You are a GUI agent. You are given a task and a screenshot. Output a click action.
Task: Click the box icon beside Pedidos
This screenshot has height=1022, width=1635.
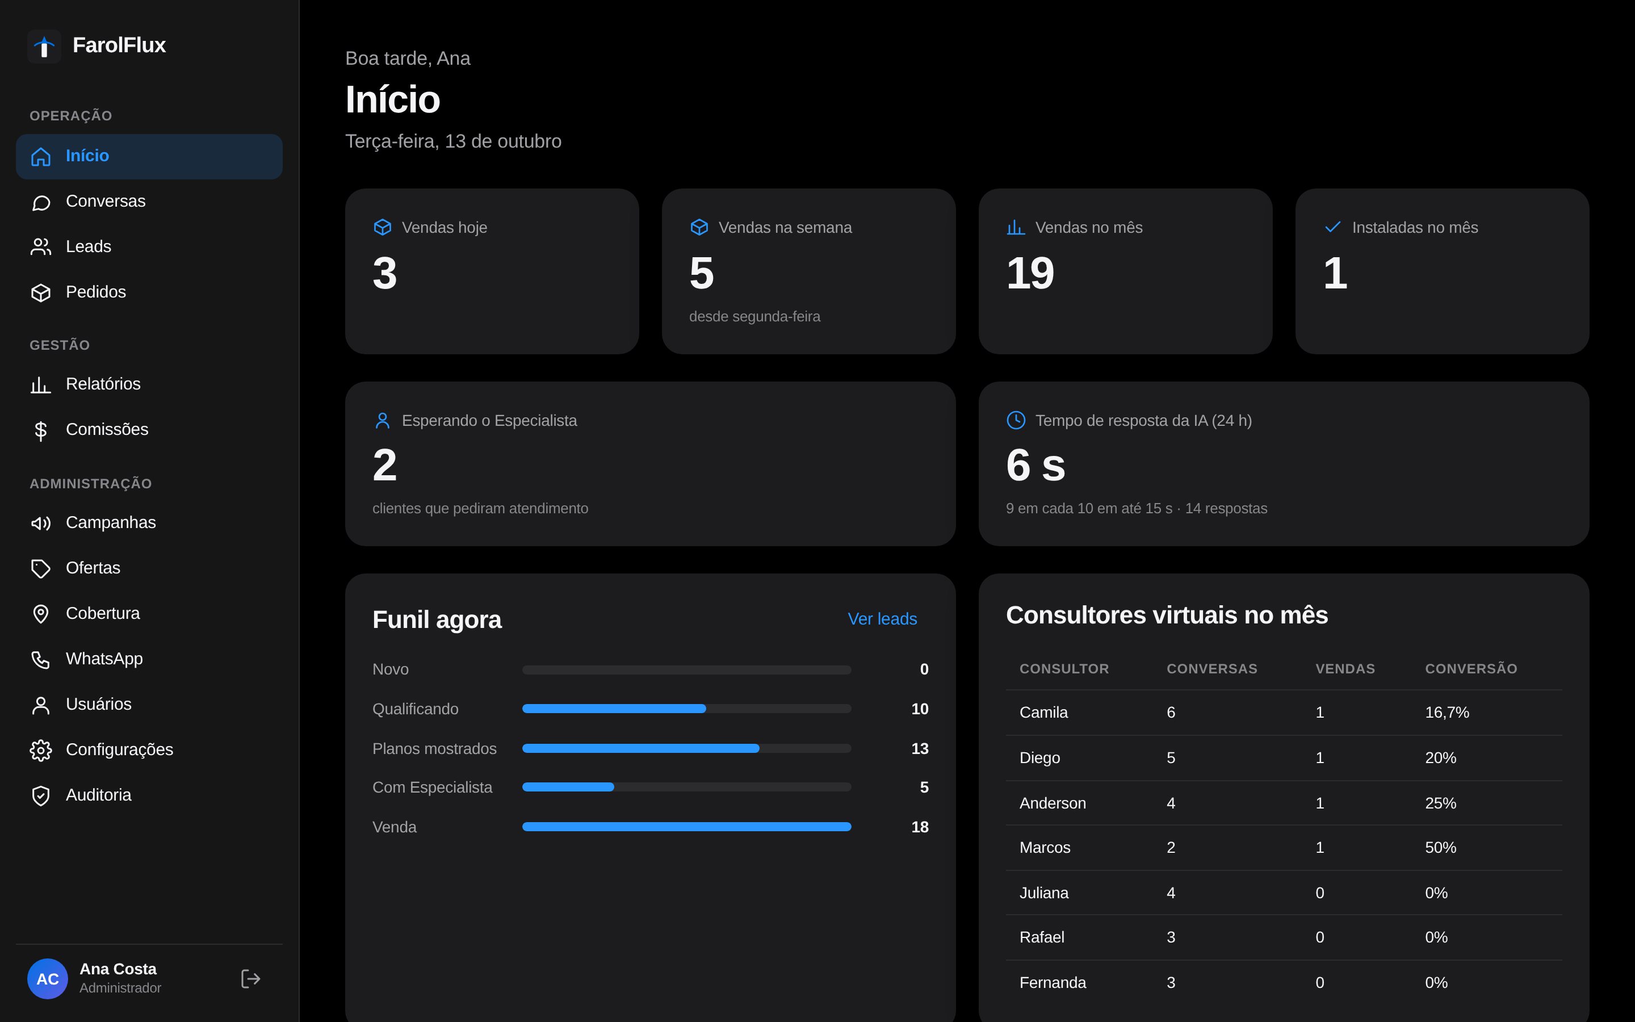tap(40, 292)
